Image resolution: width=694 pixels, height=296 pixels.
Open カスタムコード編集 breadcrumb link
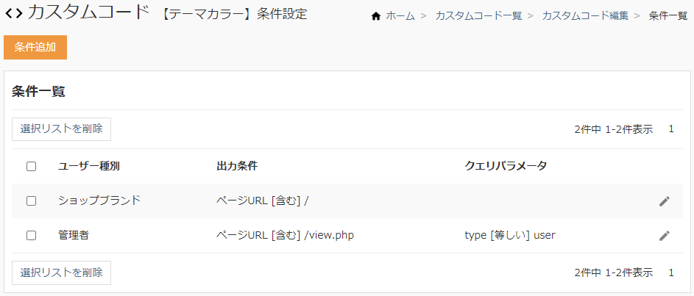click(585, 15)
